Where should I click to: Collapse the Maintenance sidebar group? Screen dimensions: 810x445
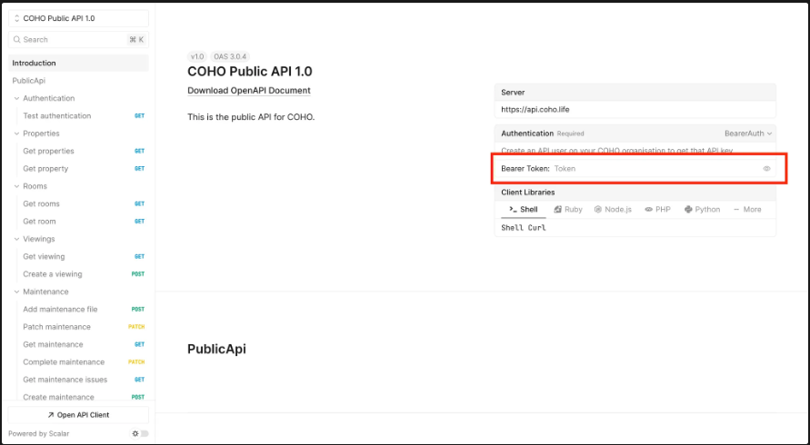tap(16, 292)
